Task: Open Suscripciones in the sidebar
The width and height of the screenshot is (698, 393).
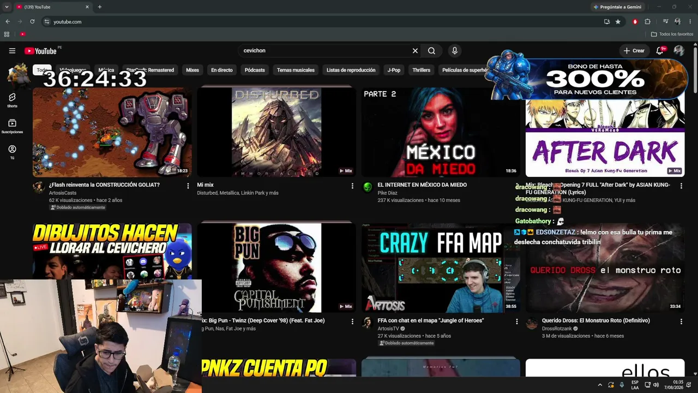Action: click(x=12, y=126)
